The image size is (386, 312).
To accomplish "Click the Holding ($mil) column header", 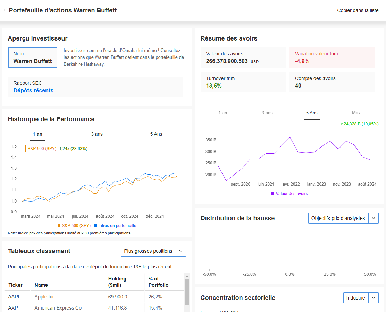I will (x=117, y=282).
